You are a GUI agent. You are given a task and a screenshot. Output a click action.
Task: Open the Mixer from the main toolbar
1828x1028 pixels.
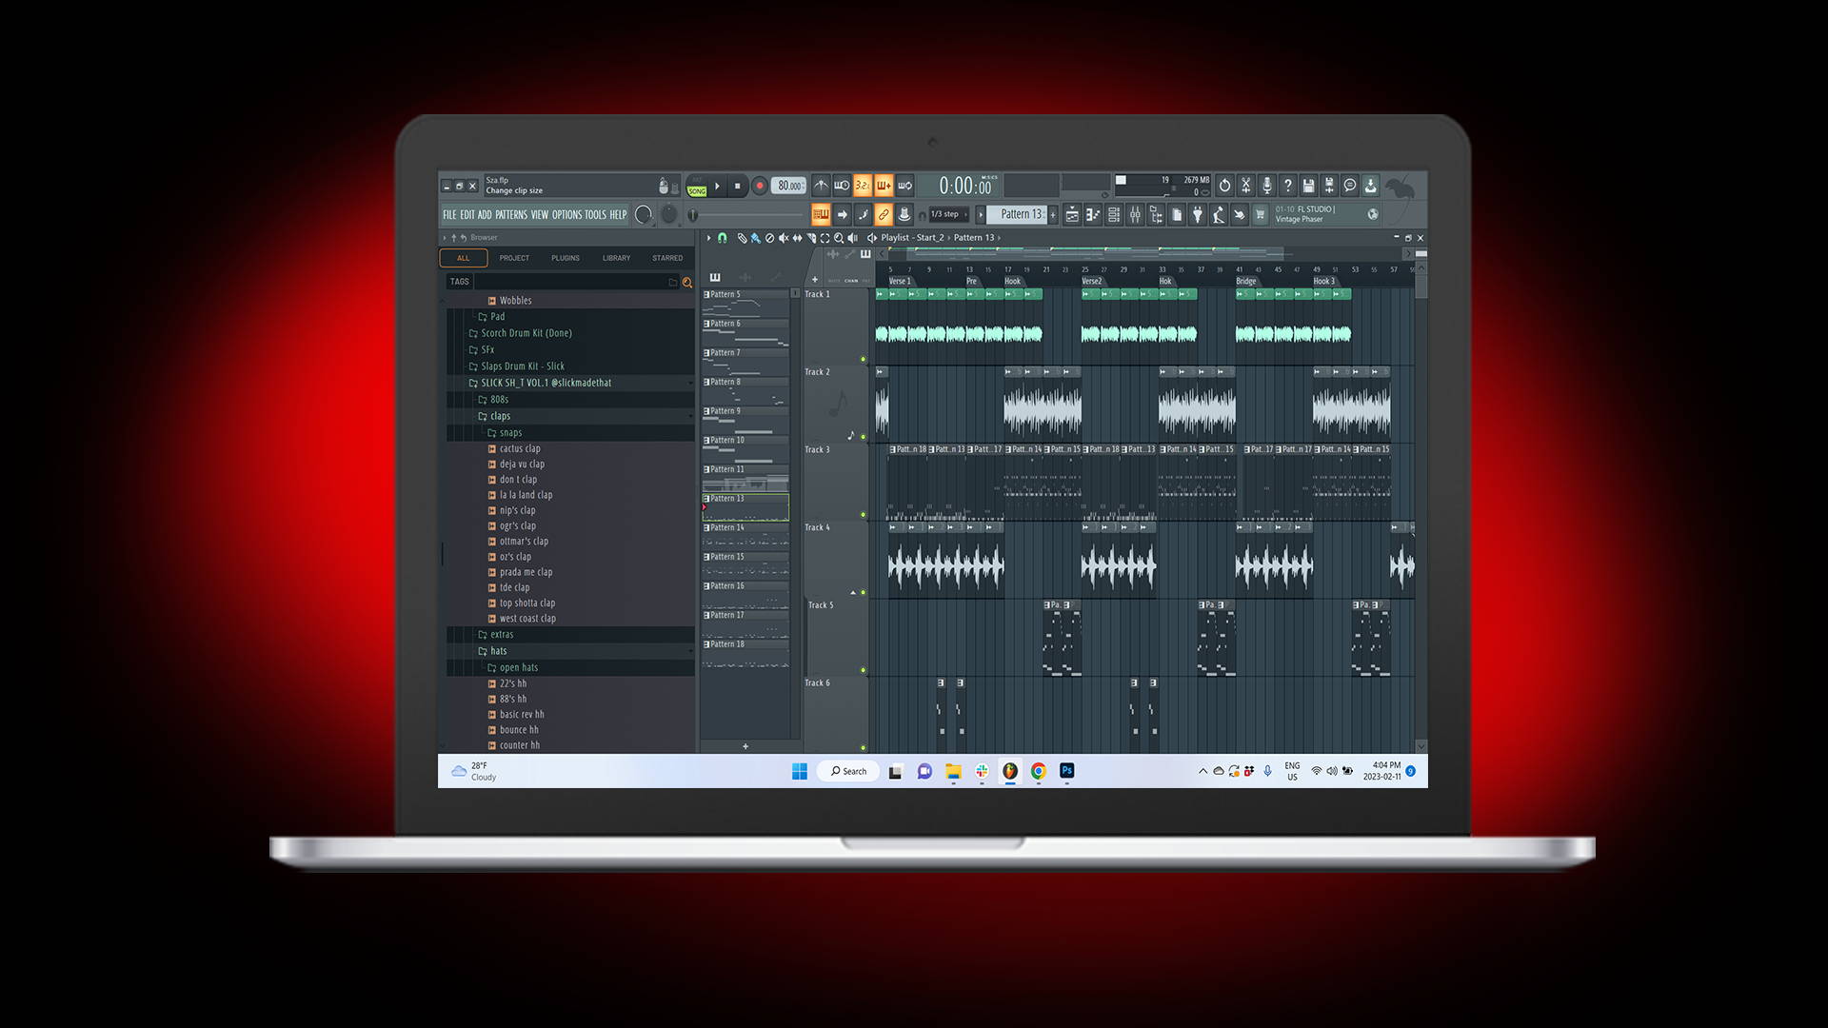1136,215
